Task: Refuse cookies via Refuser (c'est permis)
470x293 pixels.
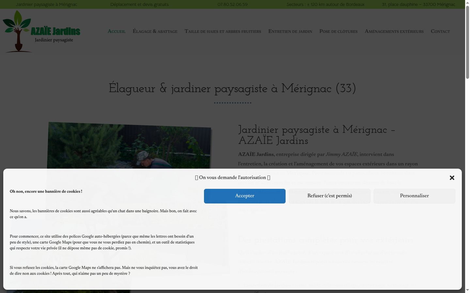Action: [330, 196]
